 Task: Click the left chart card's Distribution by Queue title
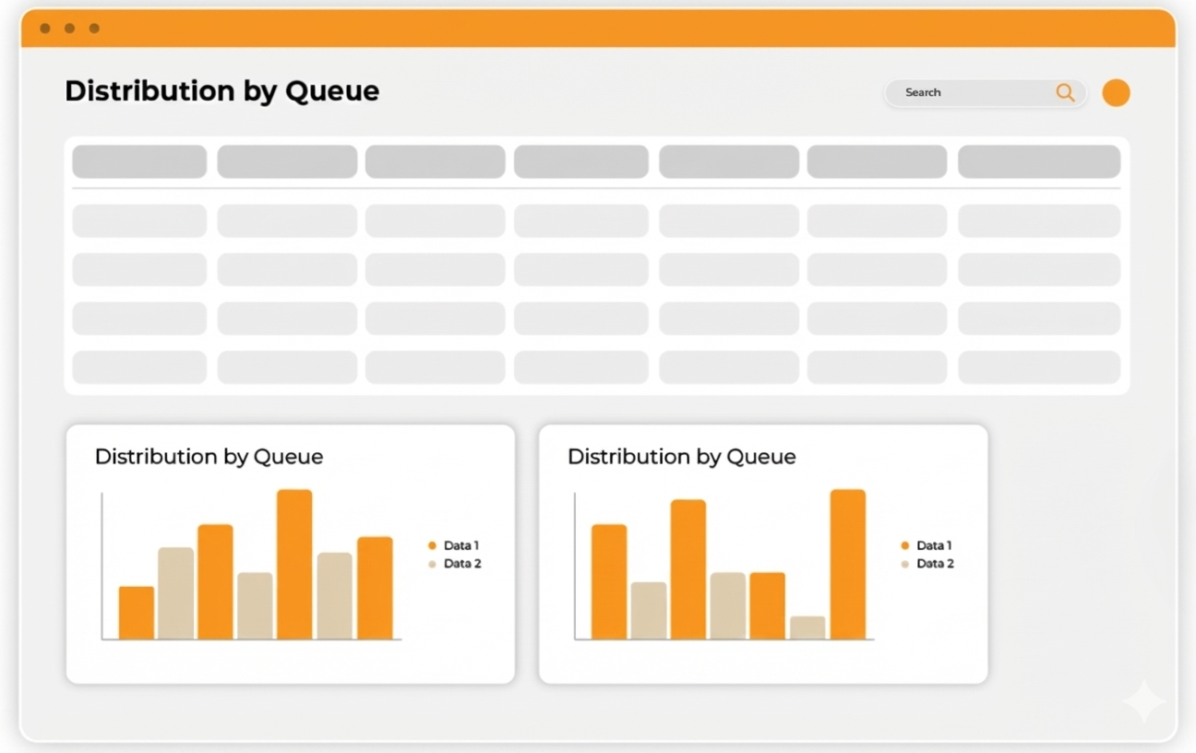point(209,457)
